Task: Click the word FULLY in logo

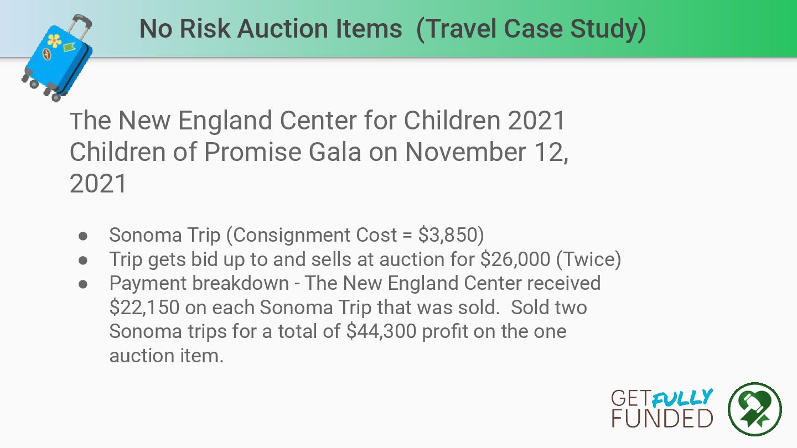Action: 682,398
